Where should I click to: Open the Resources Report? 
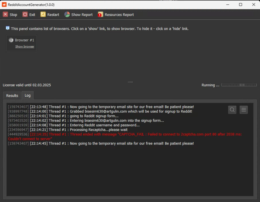coord(100,14)
